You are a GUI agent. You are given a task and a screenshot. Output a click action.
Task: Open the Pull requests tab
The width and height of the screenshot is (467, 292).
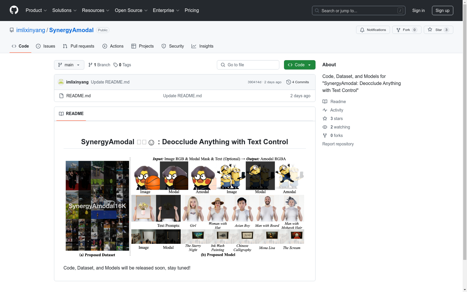[x=79, y=46]
